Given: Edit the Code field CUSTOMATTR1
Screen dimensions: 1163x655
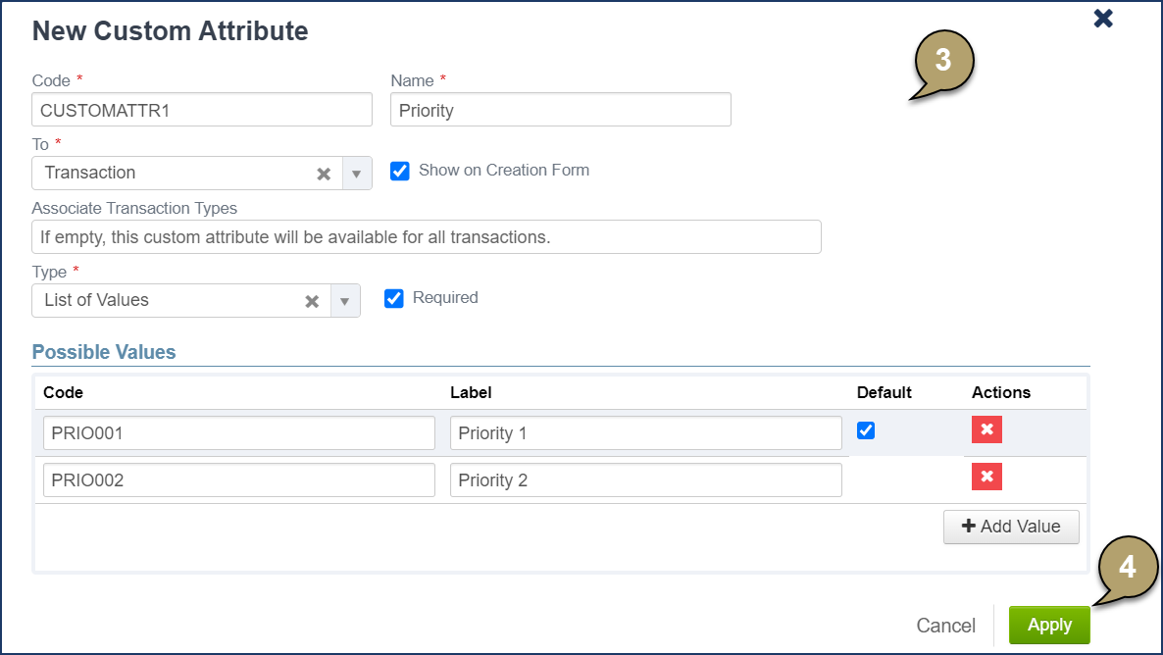Looking at the screenshot, I should [202, 110].
